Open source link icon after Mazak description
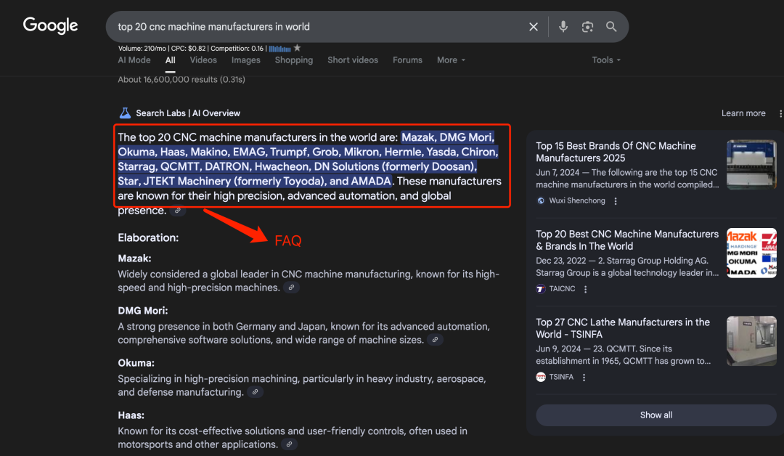Viewport: 784px width, 456px height. [291, 288]
